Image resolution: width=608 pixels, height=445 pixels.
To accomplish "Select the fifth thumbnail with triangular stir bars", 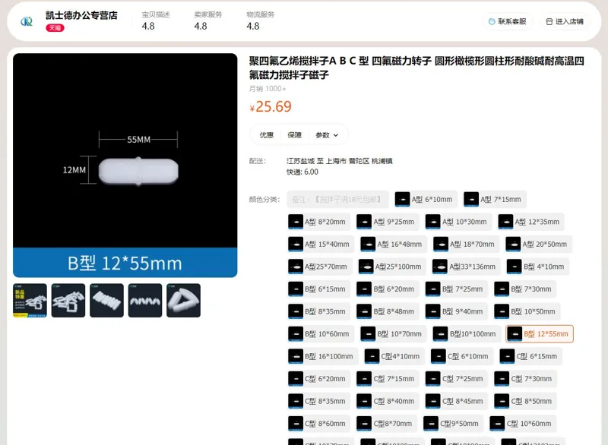I will tap(183, 300).
